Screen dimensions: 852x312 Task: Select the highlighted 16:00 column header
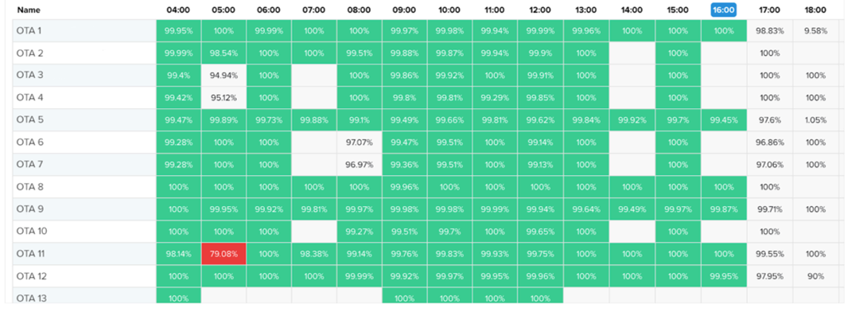[722, 10]
